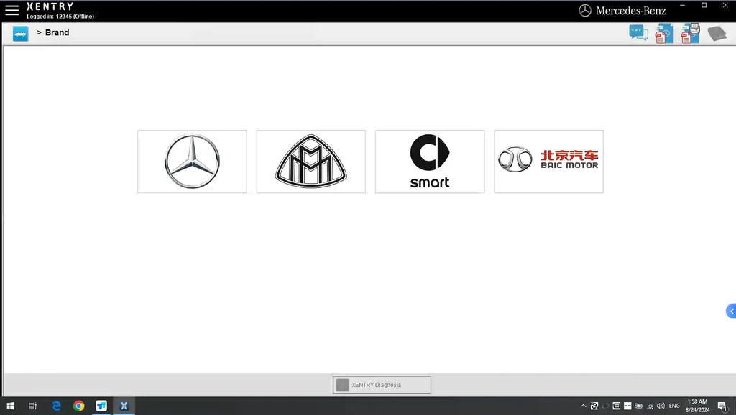This screenshot has height=415, width=736.
Task: Choose the BAIC Motor brand tile
Action: tap(548, 162)
